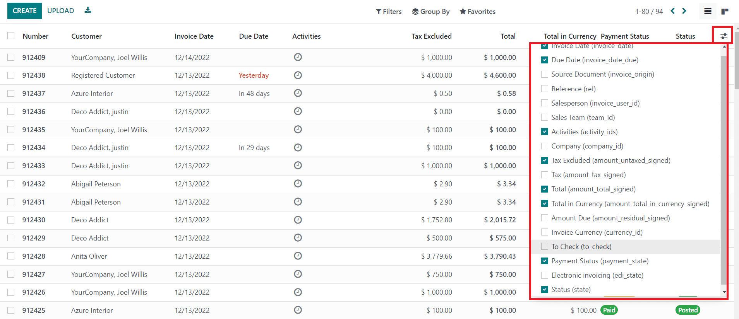739x319 pixels.
Task: Click the column list scrollbar down arrow
Action: tap(724, 292)
